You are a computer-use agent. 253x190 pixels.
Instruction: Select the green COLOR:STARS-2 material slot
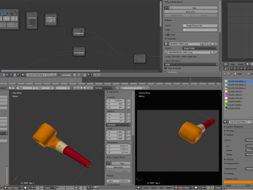point(239,105)
